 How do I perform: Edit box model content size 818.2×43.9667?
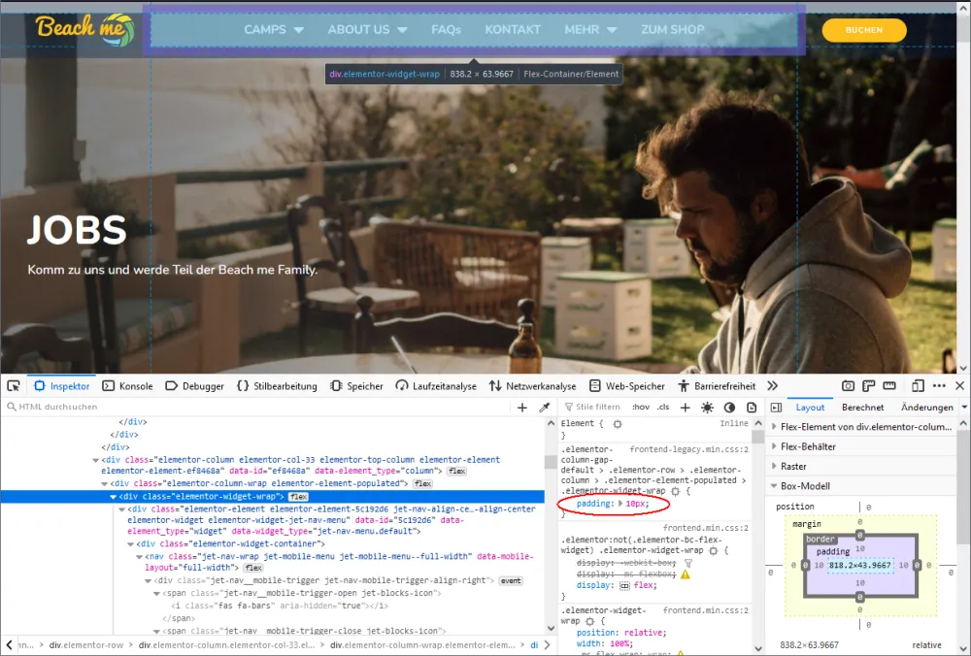(860, 565)
